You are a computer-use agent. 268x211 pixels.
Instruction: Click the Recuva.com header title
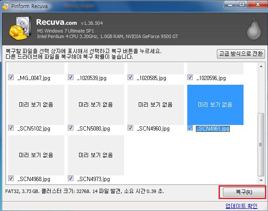click(56, 22)
